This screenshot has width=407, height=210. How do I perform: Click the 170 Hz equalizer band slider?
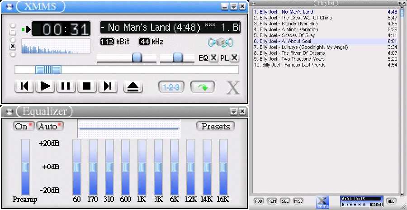[x=93, y=167]
